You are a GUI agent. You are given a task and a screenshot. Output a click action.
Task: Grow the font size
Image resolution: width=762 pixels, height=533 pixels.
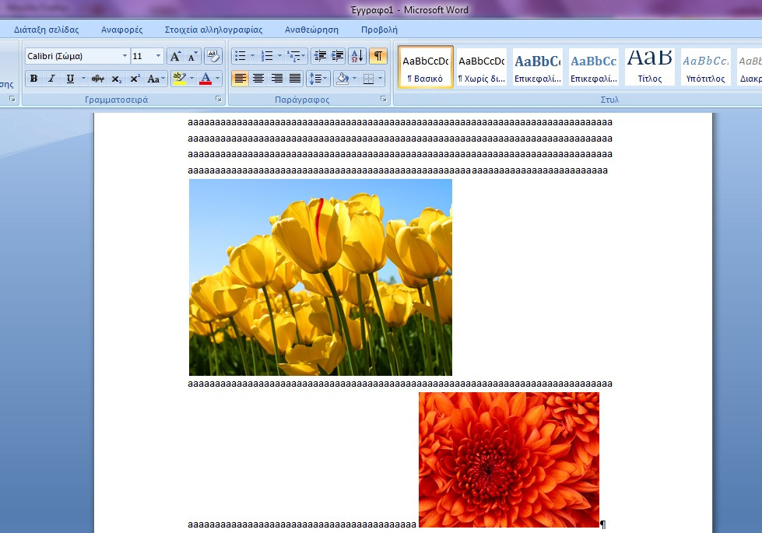coord(175,56)
